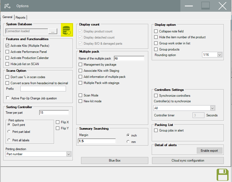Turn on Activate Production Calendar
The width and height of the screenshot is (232, 182).
coord(7,58)
